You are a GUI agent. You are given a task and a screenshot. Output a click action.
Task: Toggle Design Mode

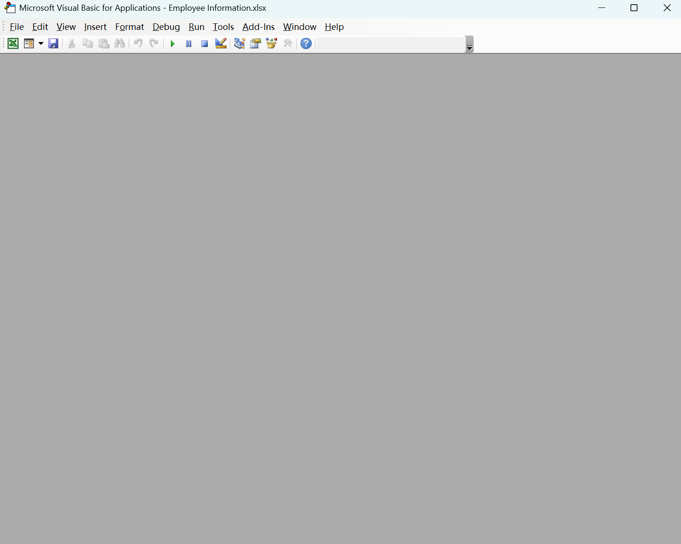pos(220,43)
